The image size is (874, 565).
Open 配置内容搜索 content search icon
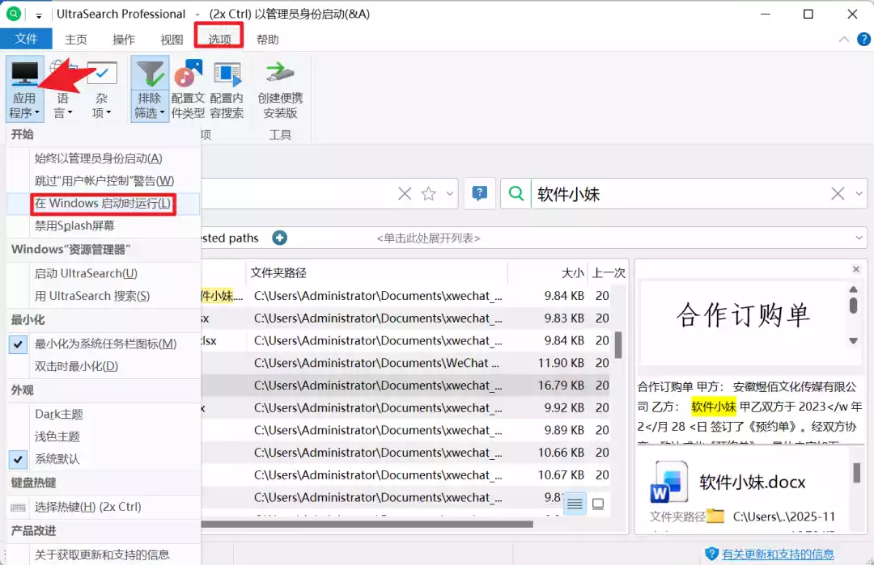(227, 74)
